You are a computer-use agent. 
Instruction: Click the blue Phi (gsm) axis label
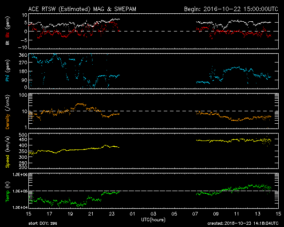click(8, 72)
